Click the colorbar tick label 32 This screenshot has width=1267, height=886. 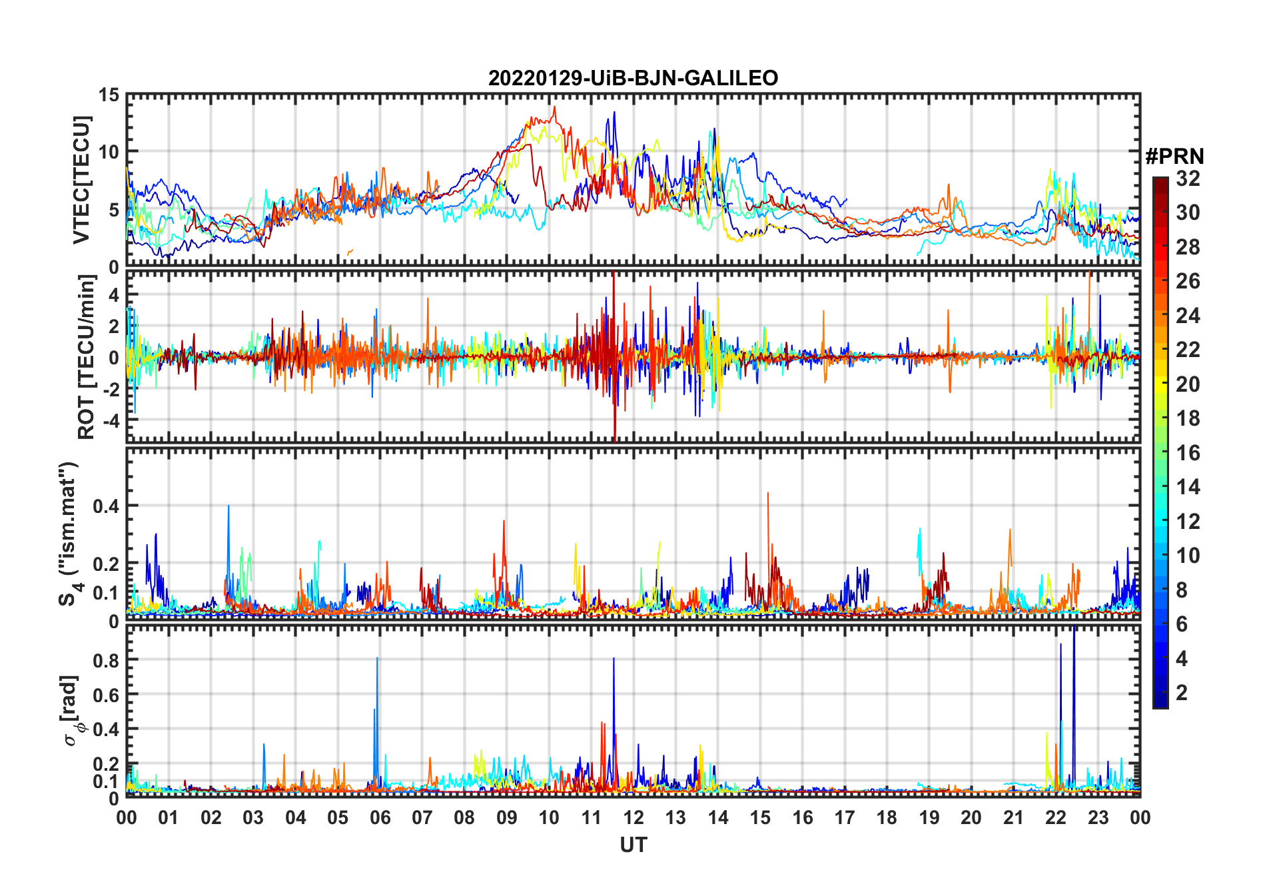point(1188,179)
